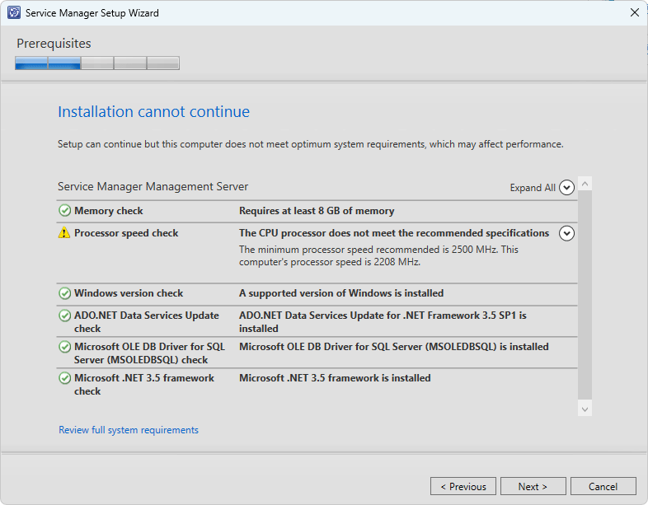Click the checkmark icon for ADO.NET Data Services Update
Screen dimensions: 648x505
click(x=64, y=316)
